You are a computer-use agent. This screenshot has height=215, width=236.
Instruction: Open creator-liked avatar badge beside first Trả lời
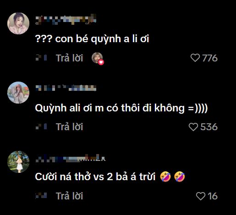[98, 59]
